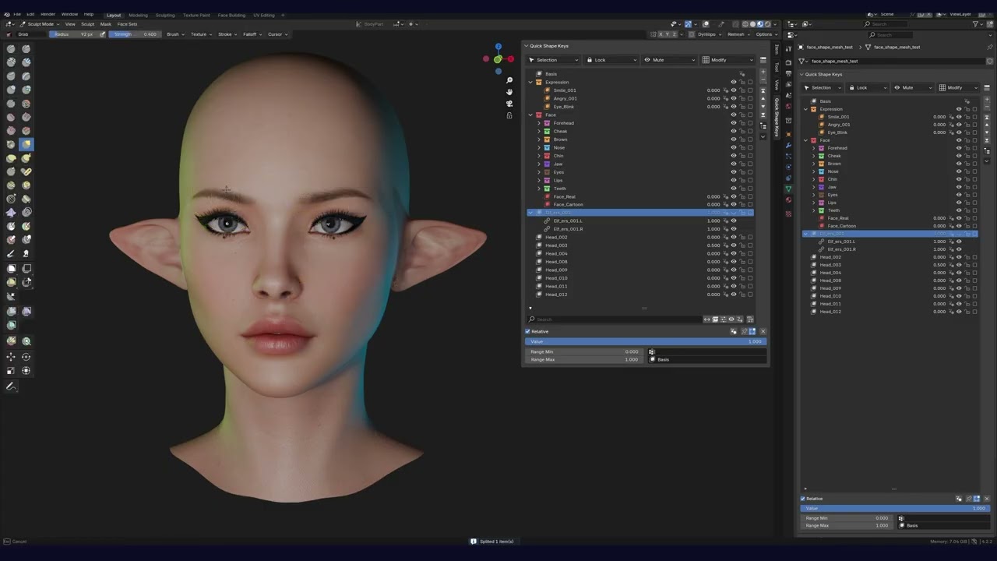
Task: Select the Draw sculpt brush
Action: click(11, 48)
